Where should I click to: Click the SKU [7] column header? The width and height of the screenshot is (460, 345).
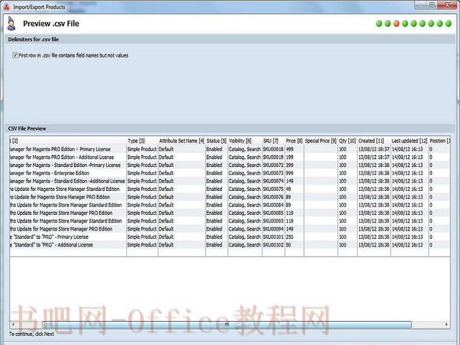[274, 141]
